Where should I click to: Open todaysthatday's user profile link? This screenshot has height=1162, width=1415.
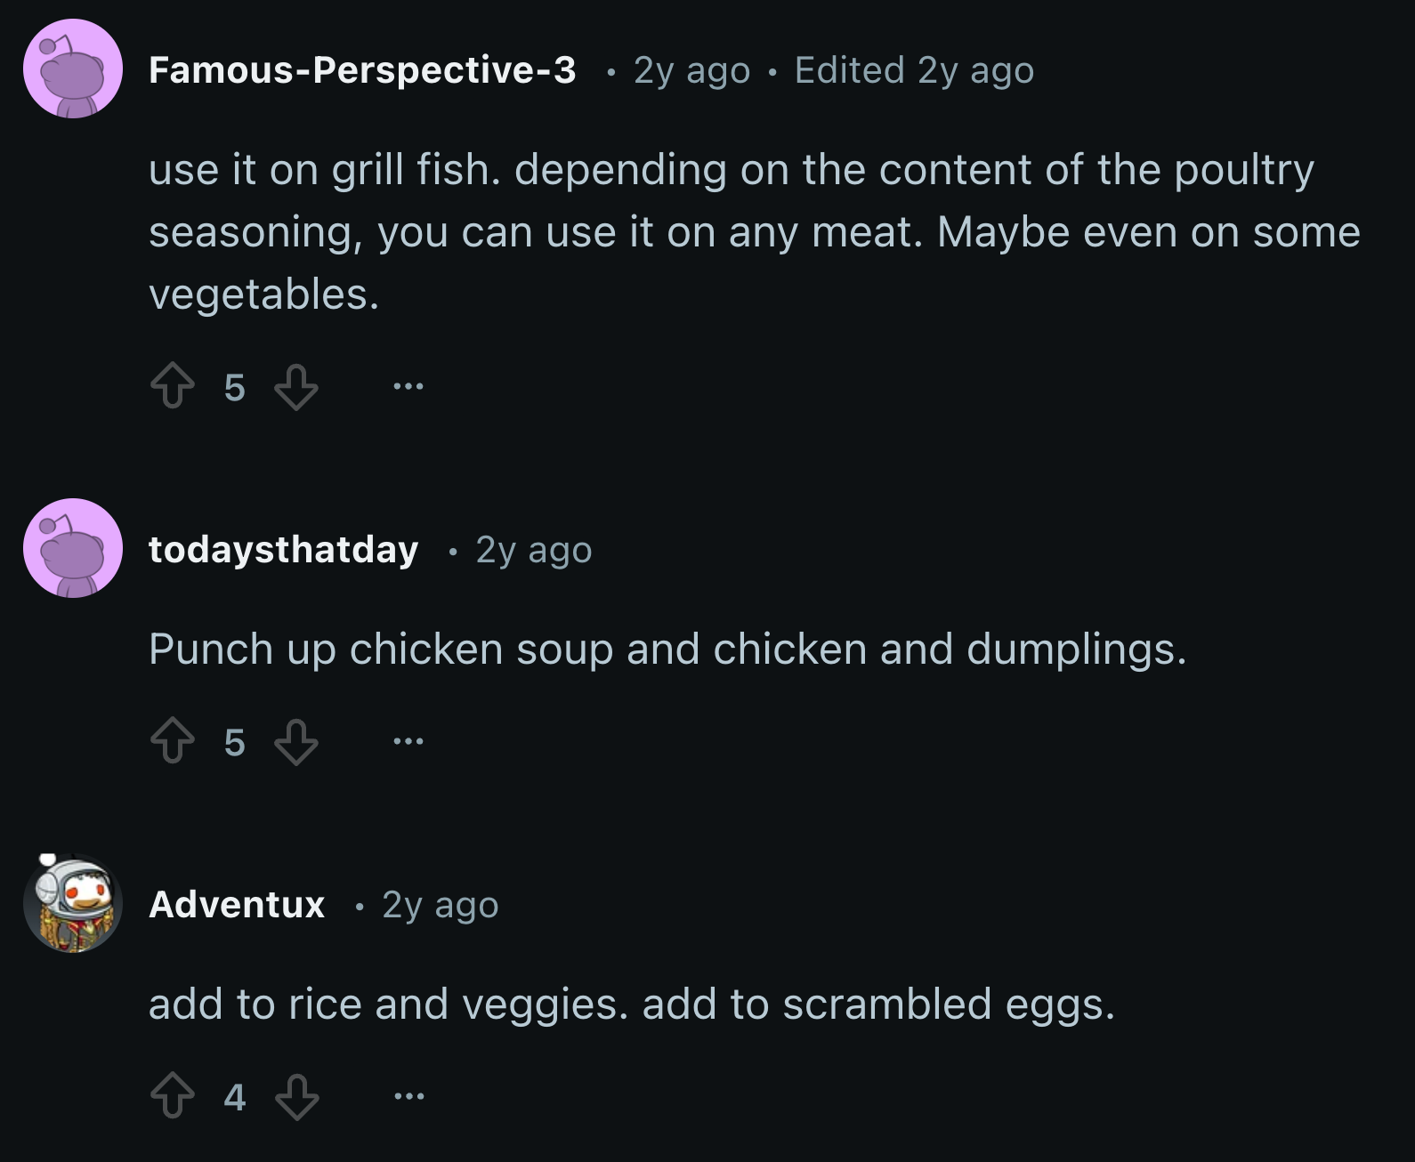(x=283, y=550)
